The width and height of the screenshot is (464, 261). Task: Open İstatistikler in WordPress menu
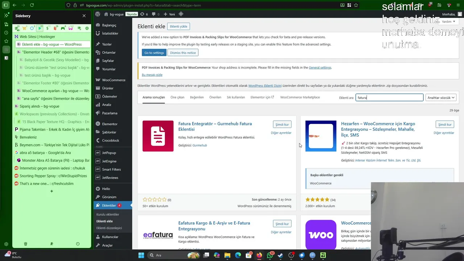112,33
